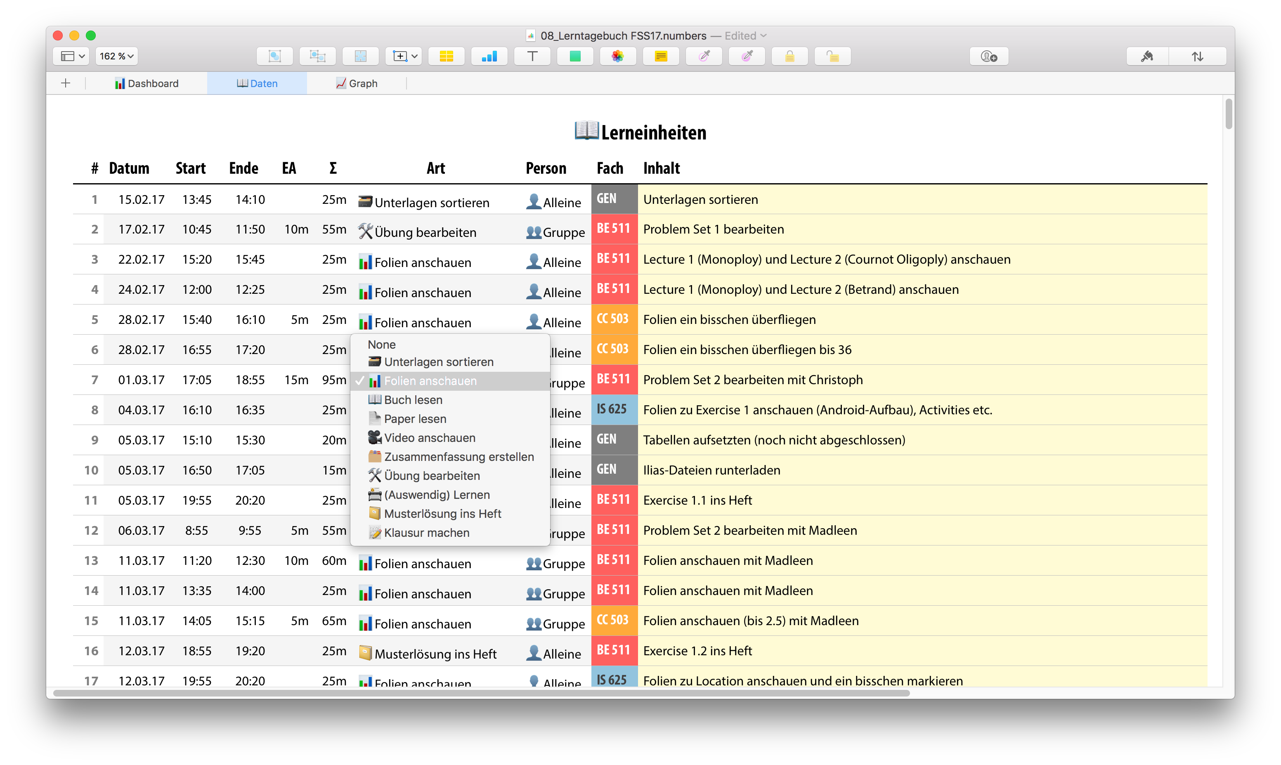
Task: Click the Chart toolbar icon
Action: click(x=489, y=56)
